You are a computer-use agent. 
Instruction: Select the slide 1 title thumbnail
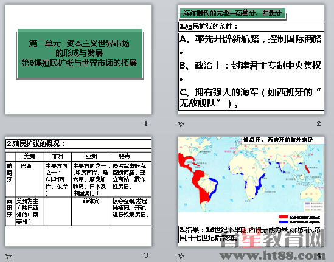click(78, 60)
